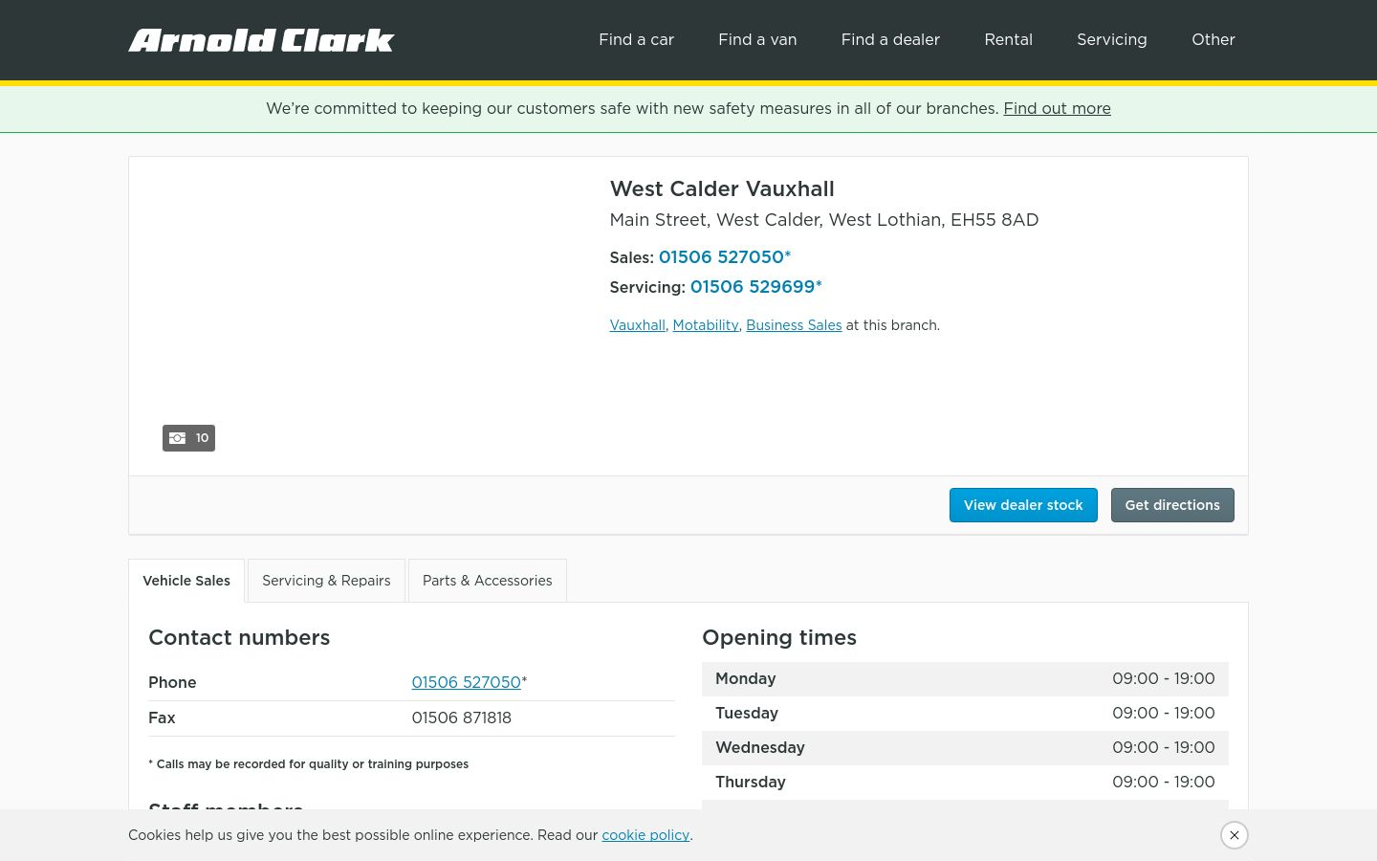Select the West Calder Vauxhall heading

click(722, 189)
